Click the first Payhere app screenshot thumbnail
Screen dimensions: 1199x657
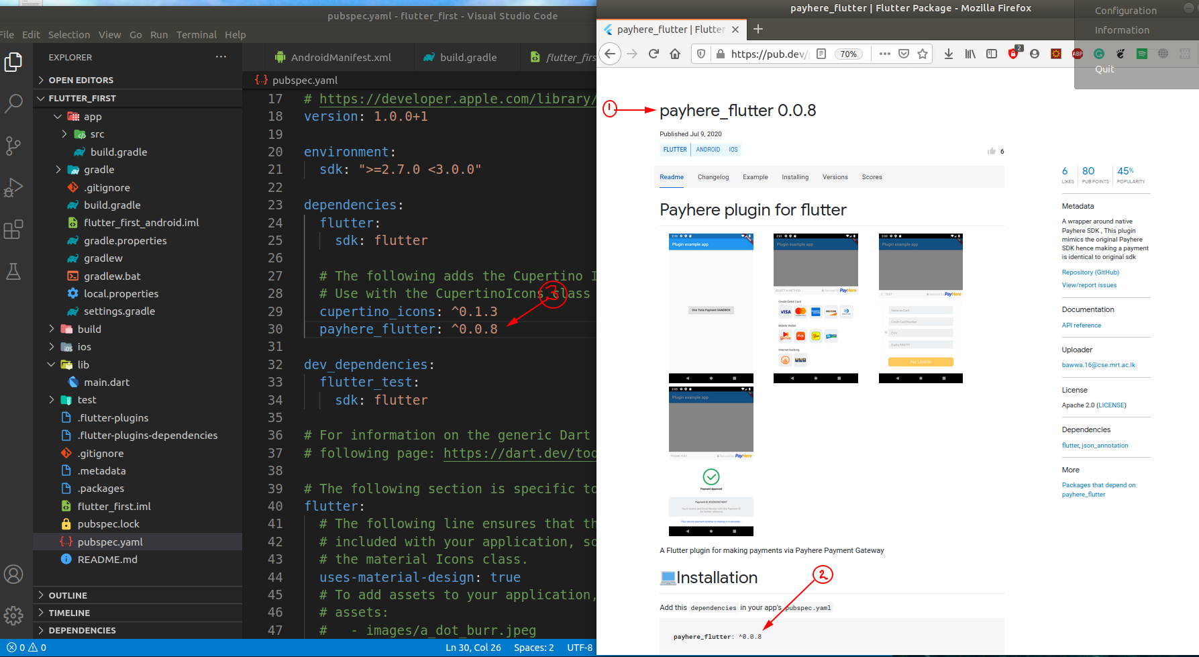[x=711, y=307]
